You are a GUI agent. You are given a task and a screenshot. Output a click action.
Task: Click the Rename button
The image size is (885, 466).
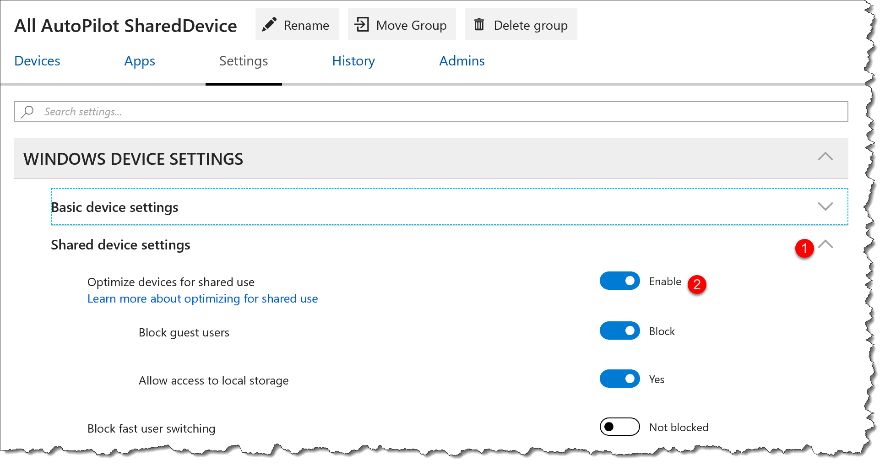297,24
